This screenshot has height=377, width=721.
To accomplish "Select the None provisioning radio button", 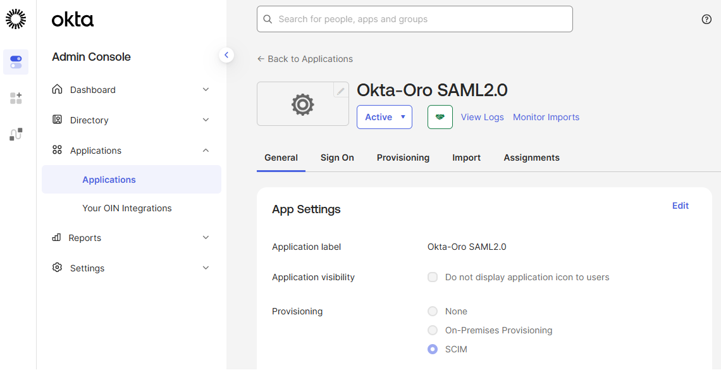I will pyautogui.click(x=433, y=311).
